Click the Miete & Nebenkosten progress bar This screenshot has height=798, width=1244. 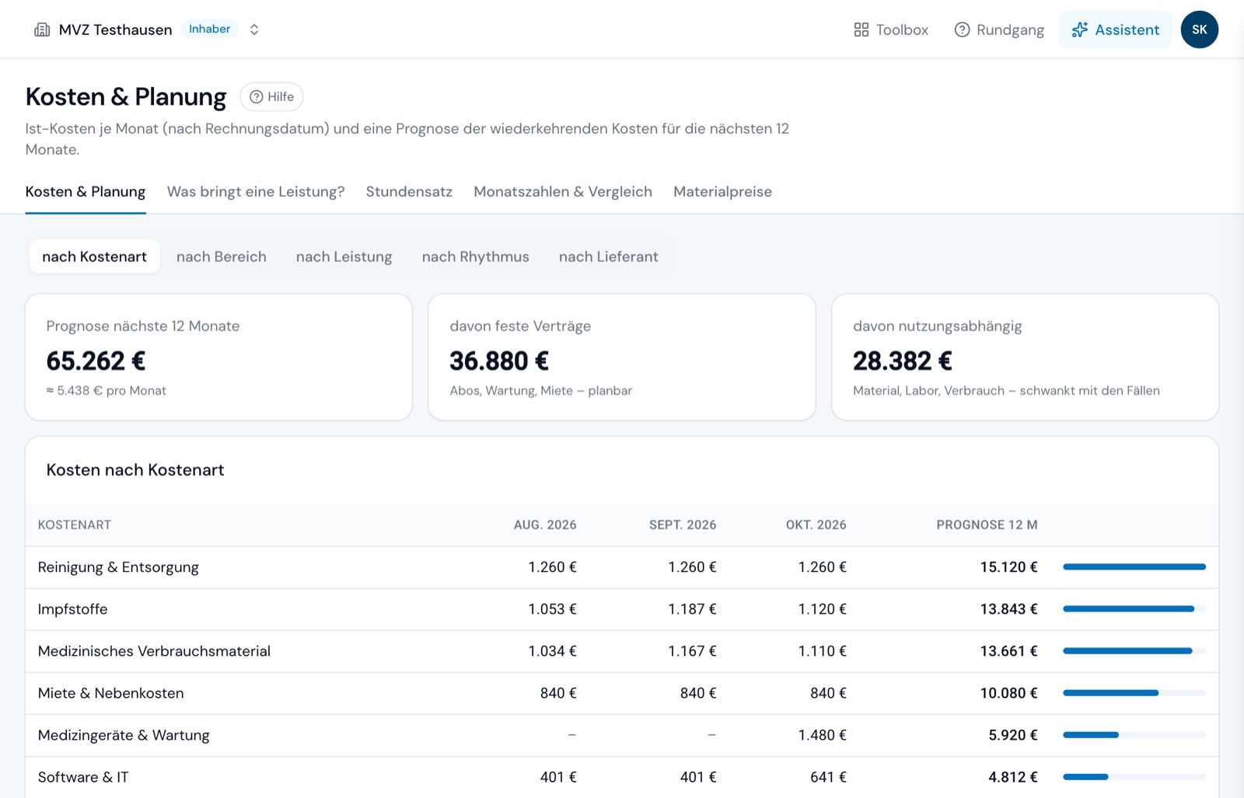tap(1134, 693)
